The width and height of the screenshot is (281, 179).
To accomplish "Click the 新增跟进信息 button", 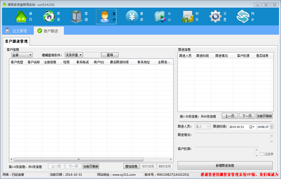I will [x=225, y=165].
